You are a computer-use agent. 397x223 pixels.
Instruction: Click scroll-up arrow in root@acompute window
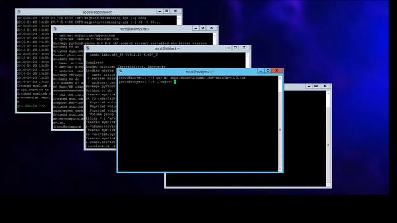(x=215, y=36)
